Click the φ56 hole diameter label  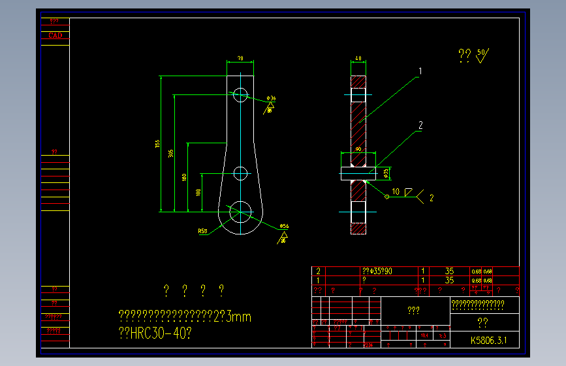tap(284, 226)
